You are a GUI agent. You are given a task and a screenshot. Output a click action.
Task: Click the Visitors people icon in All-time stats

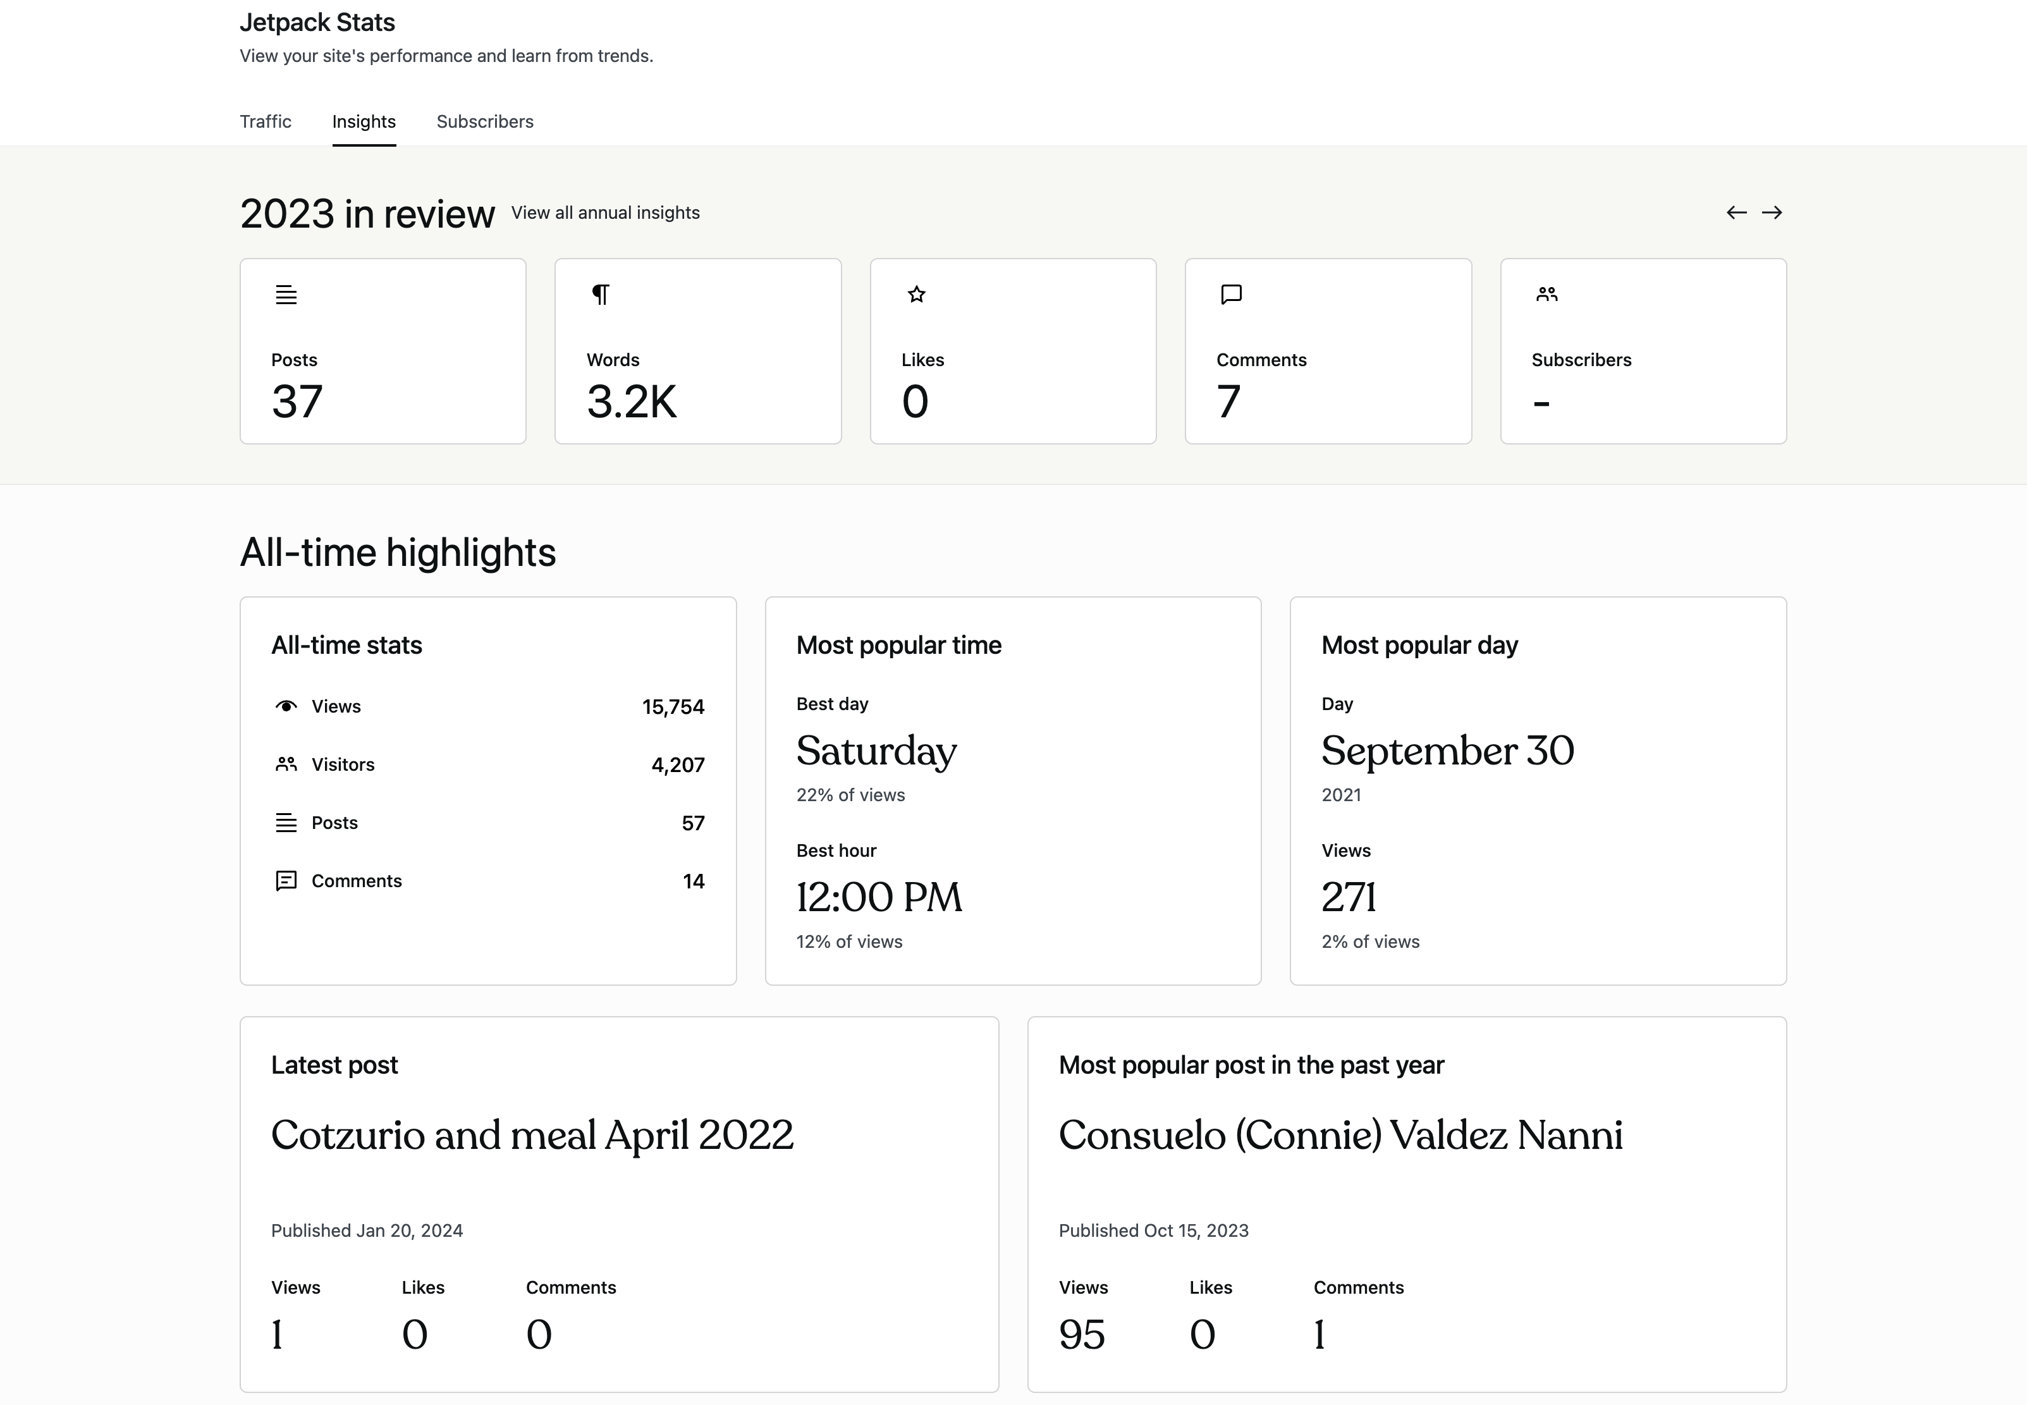tap(286, 764)
